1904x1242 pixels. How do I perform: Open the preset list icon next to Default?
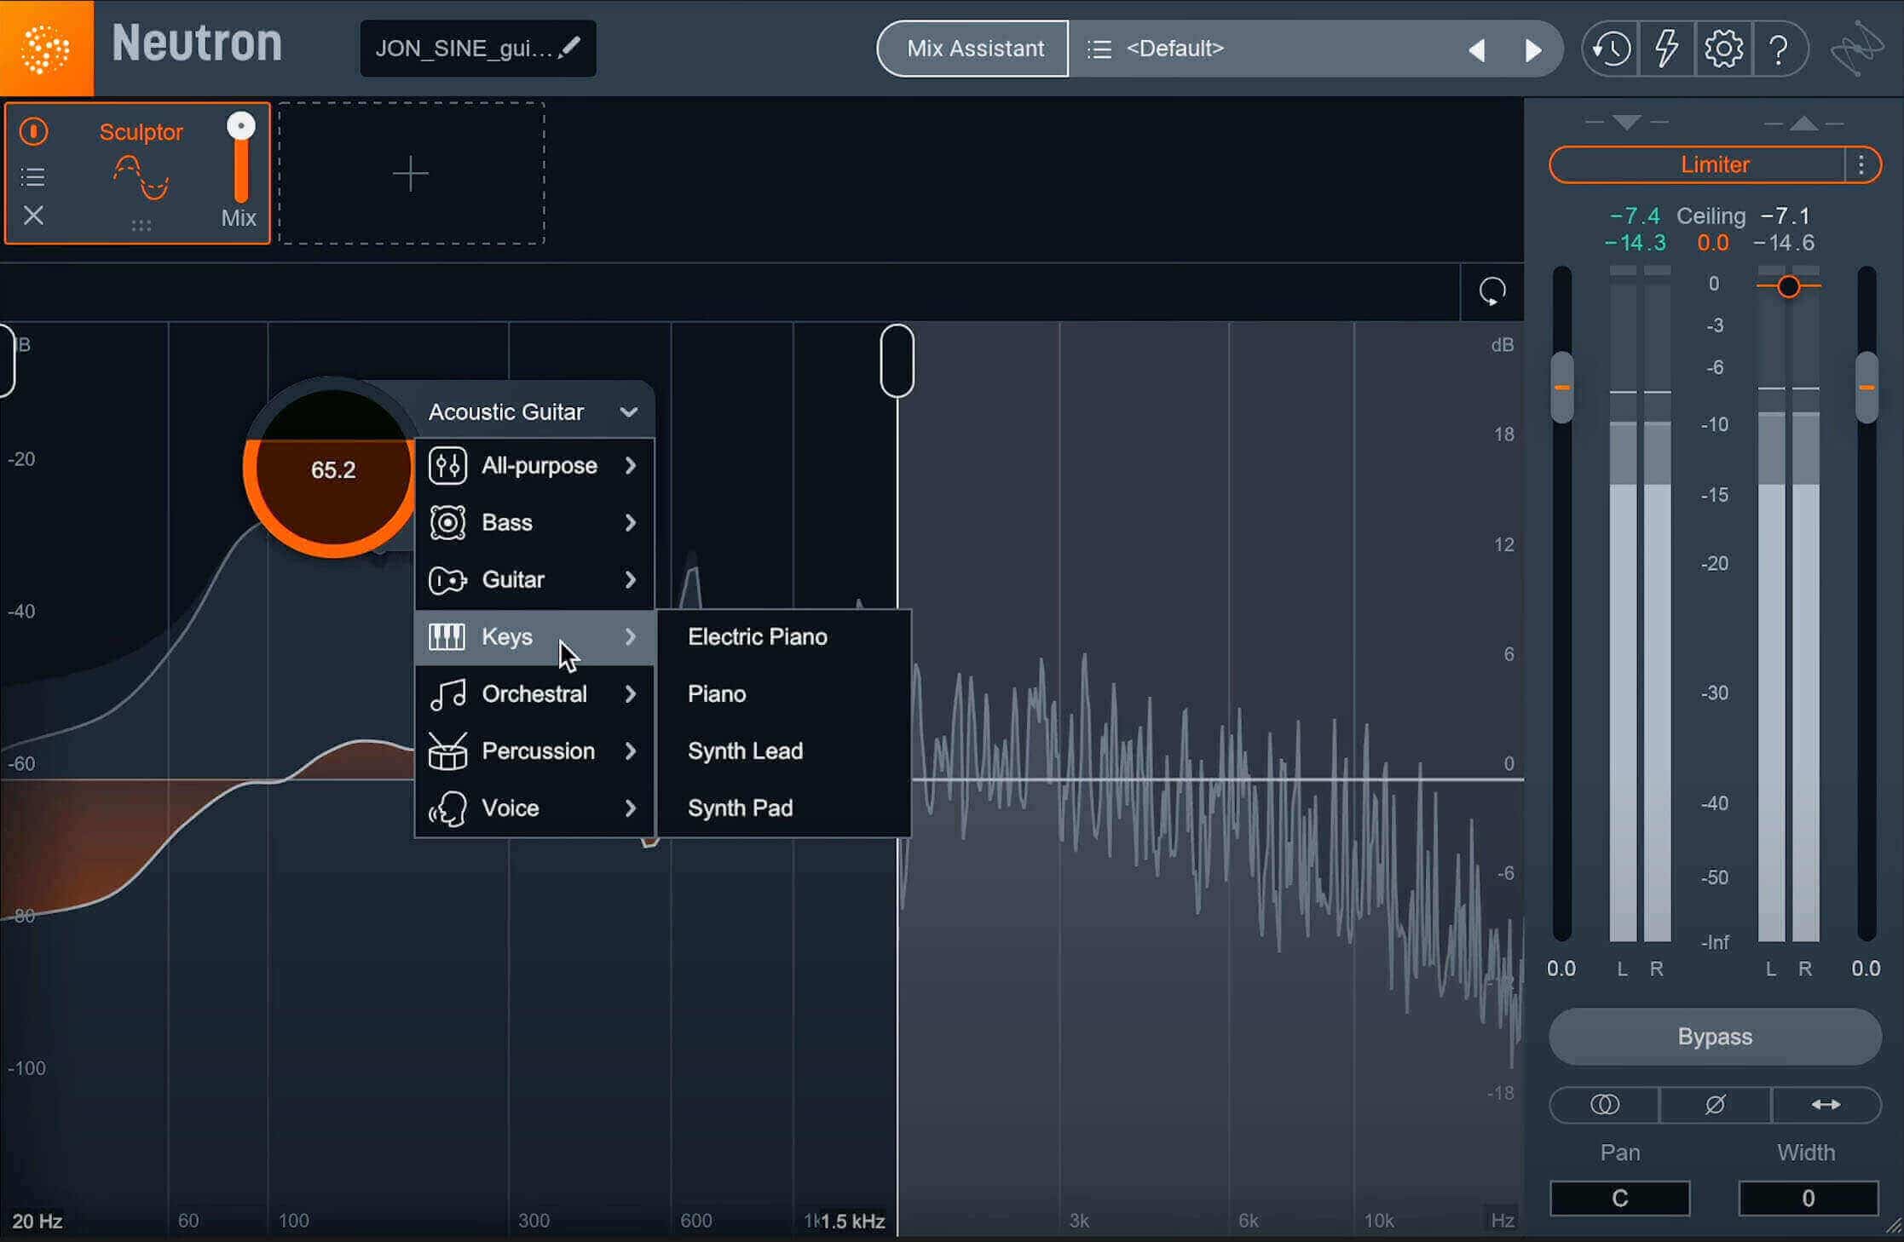coord(1099,49)
